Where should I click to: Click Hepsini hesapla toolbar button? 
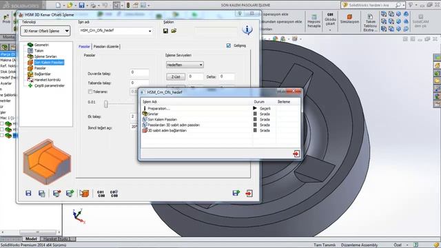point(314,21)
